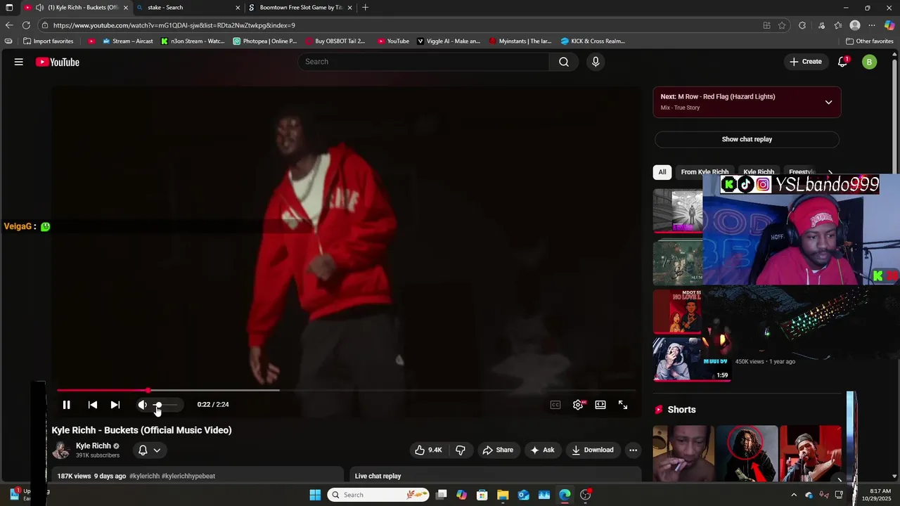Open YouTube notifications bell
This screenshot has height=506, width=900.
842,62
